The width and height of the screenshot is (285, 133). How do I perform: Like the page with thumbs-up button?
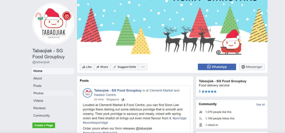87,67
